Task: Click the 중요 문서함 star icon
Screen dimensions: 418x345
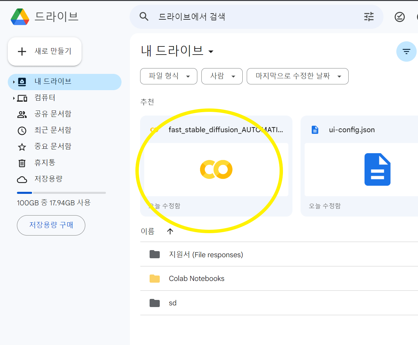Action: 22,147
